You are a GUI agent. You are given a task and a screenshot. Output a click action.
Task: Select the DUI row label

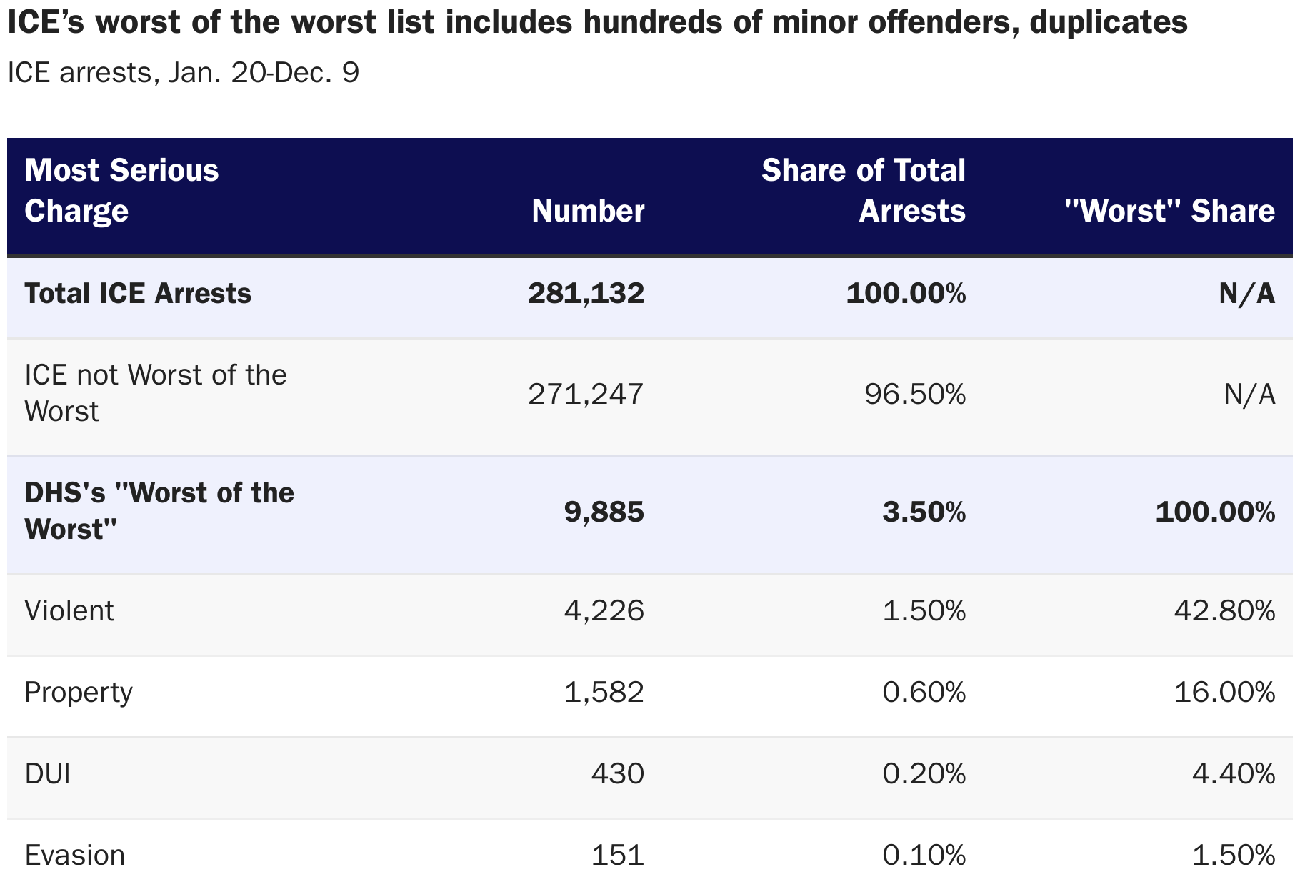47,774
